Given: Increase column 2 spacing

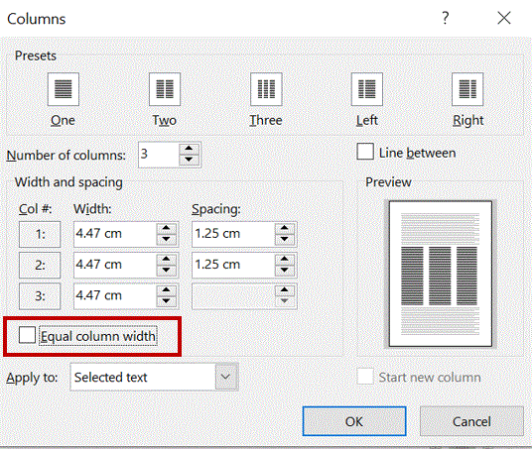Looking at the screenshot, I should coord(284,259).
